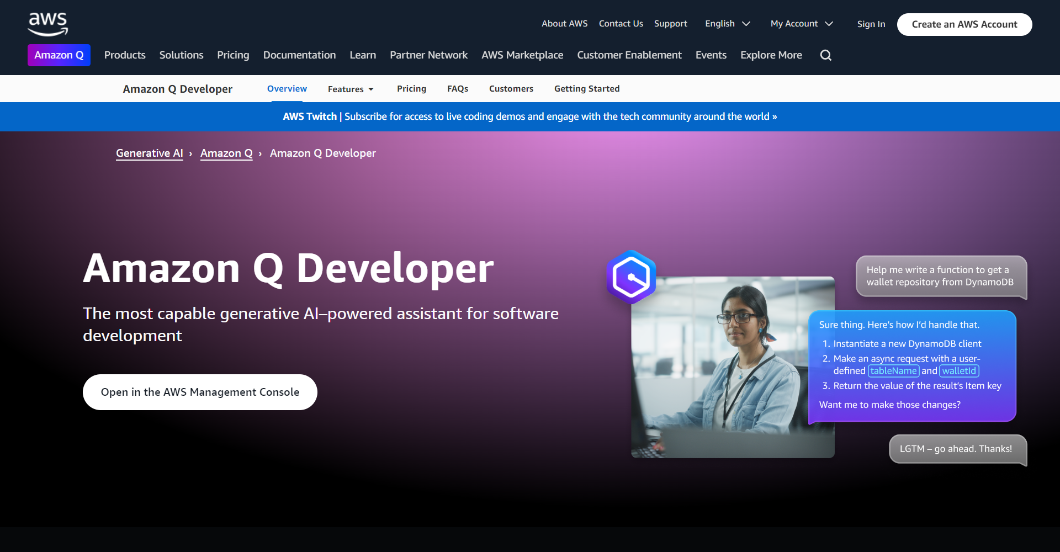Follow the Amazon Q breadcrumb
The height and width of the screenshot is (552, 1060).
pyautogui.click(x=226, y=153)
